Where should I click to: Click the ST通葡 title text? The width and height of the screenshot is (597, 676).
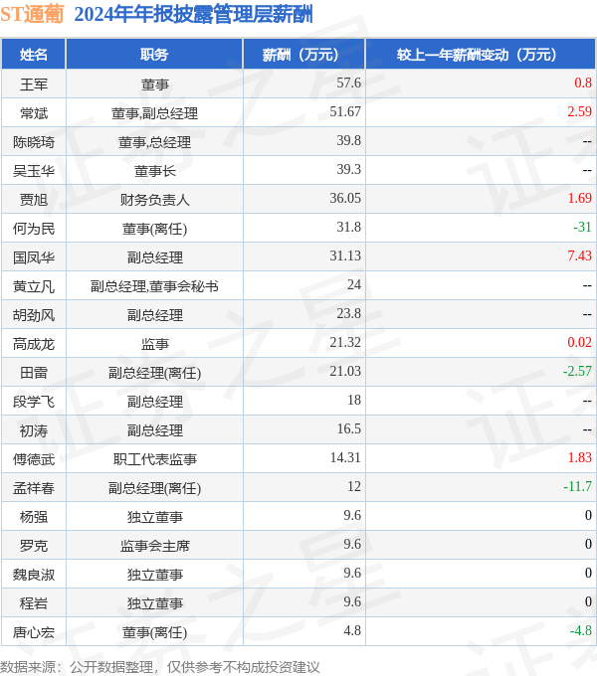click(32, 14)
